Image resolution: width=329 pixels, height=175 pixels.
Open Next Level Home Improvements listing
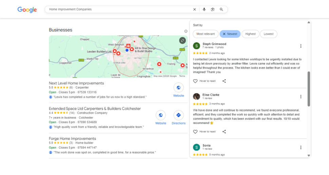tap(76, 83)
